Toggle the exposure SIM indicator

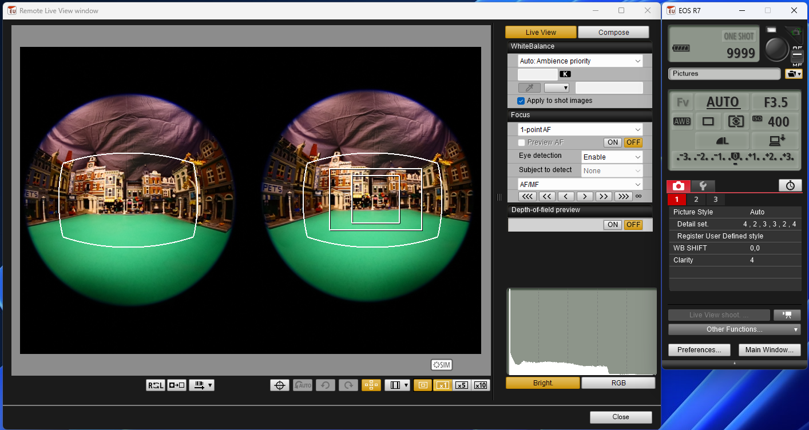(442, 365)
